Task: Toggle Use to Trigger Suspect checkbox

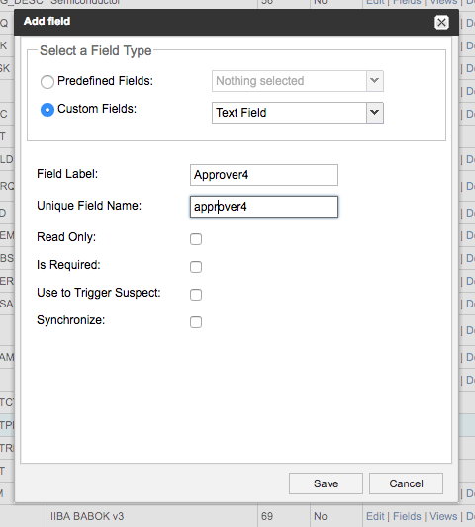Action: (x=196, y=295)
